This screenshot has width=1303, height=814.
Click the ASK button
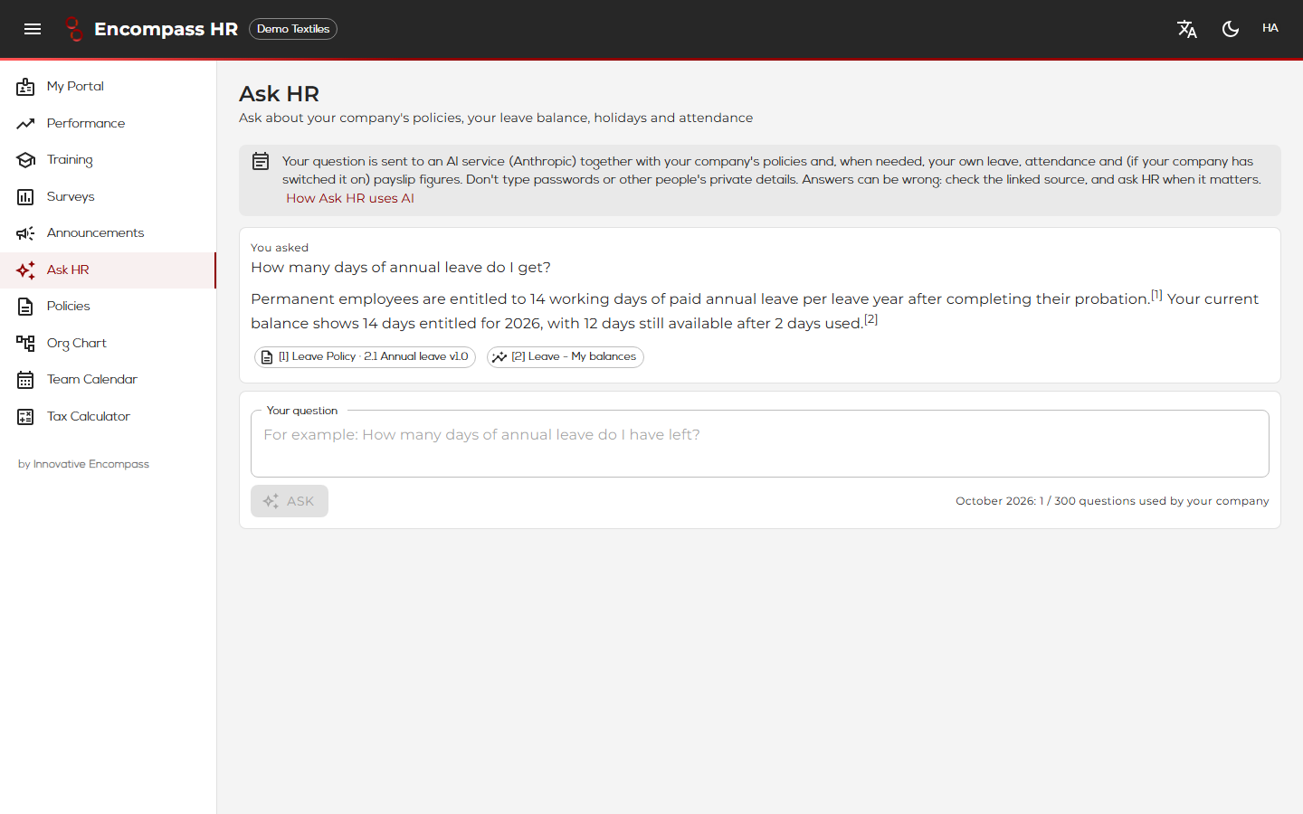[x=290, y=501]
